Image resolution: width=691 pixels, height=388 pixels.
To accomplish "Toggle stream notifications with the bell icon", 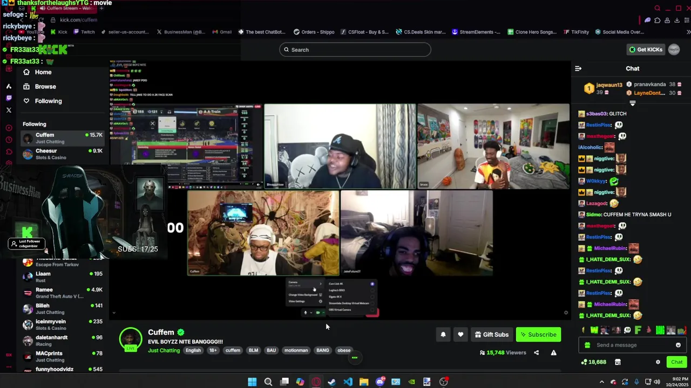I will click(x=443, y=335).
